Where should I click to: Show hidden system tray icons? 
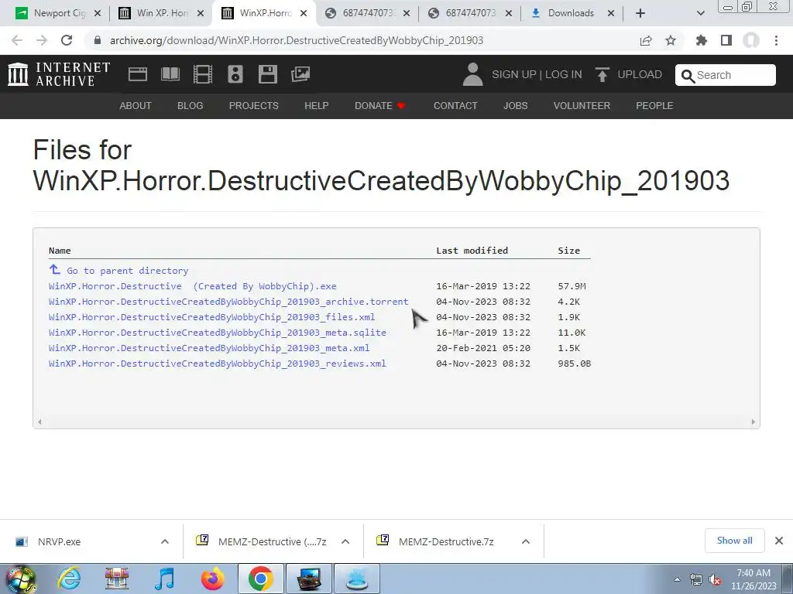(x=677, y=580)
